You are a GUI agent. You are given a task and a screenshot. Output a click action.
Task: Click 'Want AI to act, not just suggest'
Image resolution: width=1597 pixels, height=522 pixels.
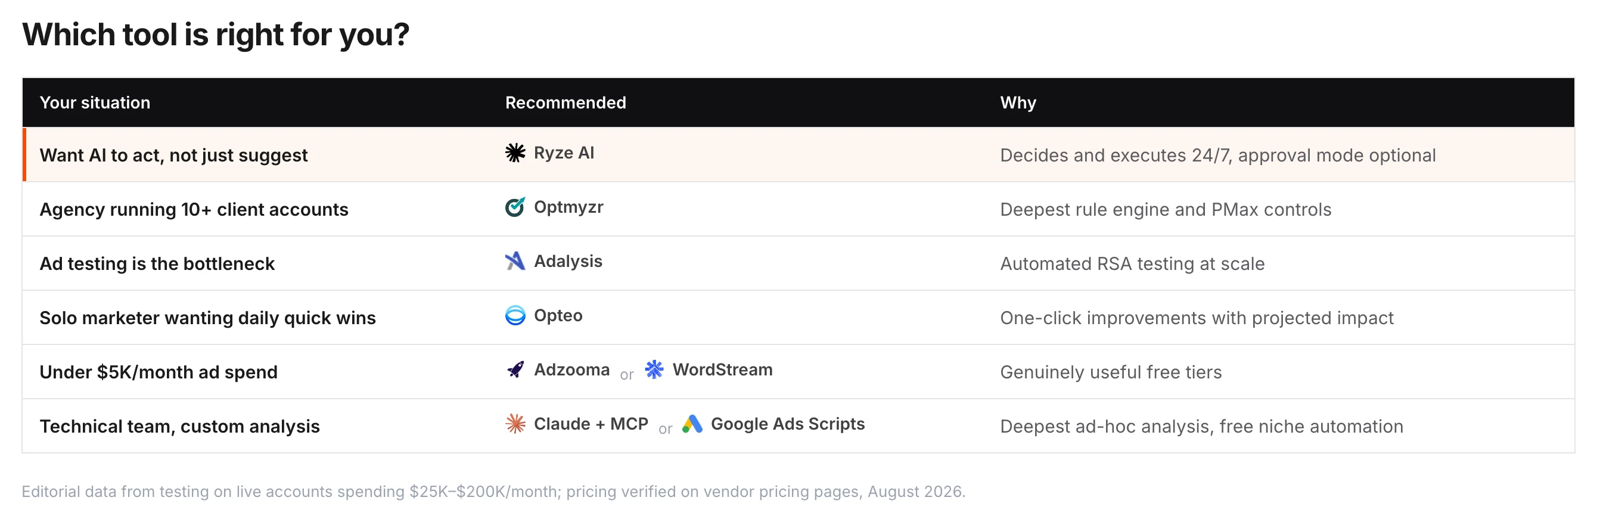tap(173, 156)
